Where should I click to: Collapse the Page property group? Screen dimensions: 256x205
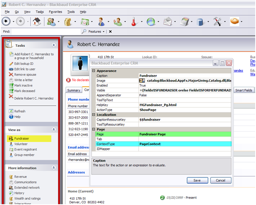pyautogui.click(x=93, y=129)
